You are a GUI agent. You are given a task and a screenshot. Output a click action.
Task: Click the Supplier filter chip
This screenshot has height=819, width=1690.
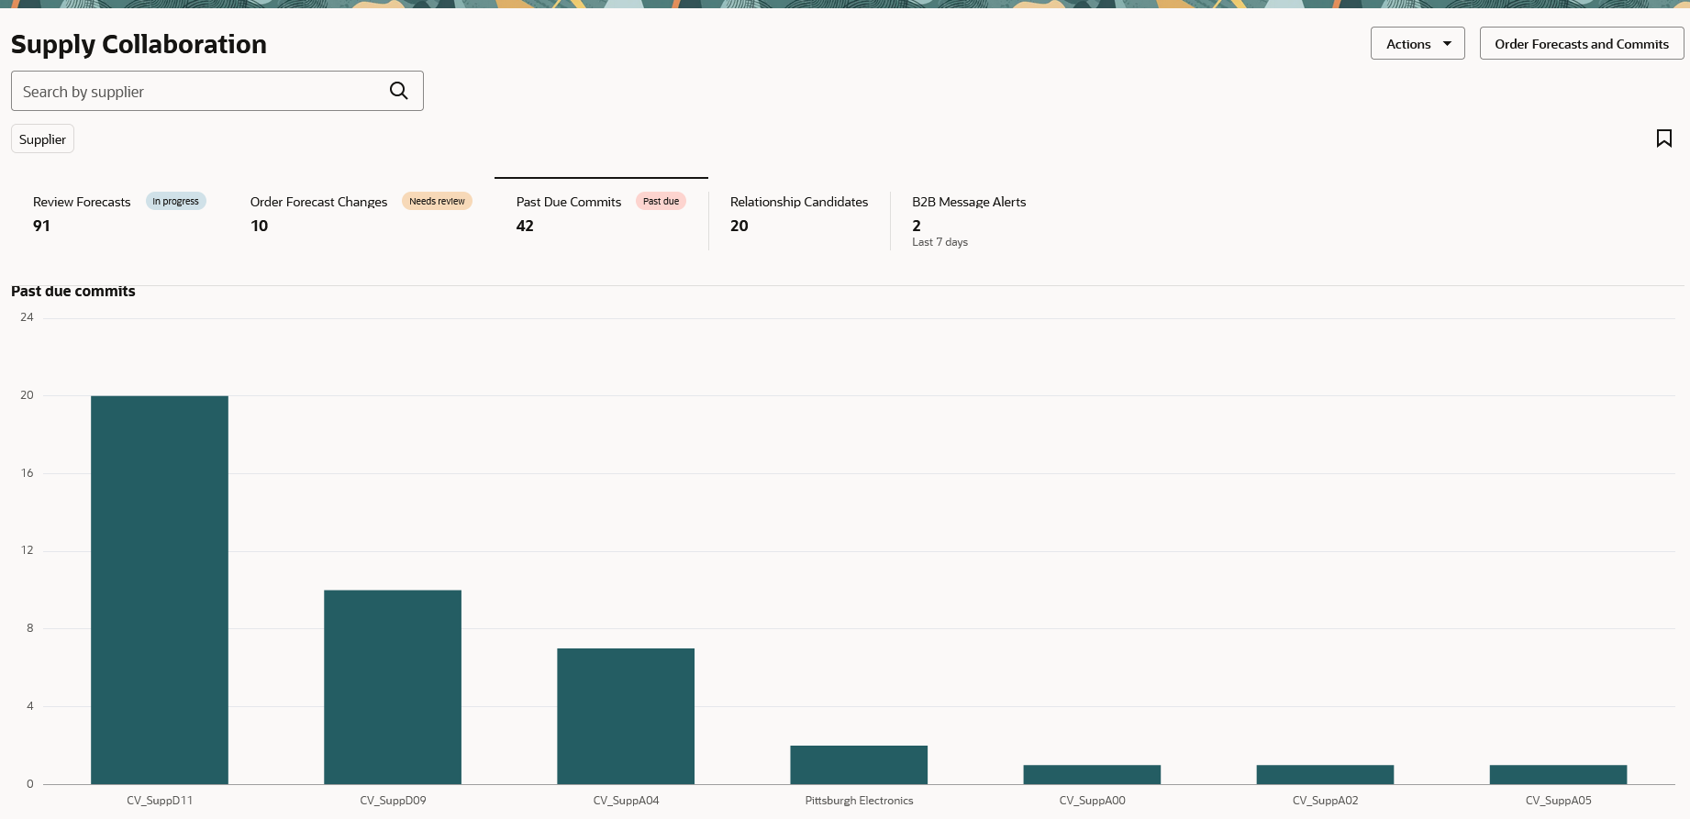[x=42, y=139]
